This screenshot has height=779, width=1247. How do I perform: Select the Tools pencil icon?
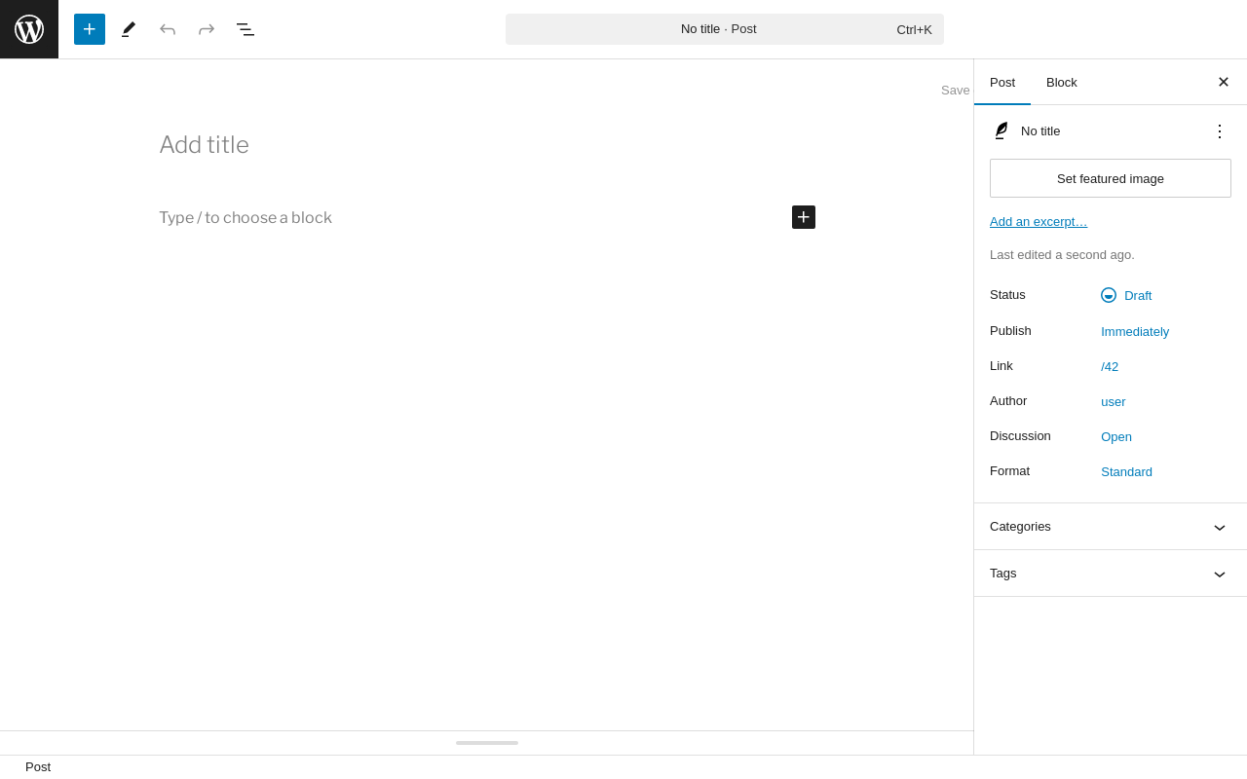pos(129,29)
